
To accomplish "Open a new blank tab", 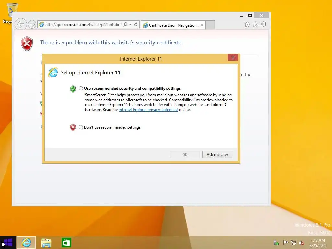I will pos(210,25).
